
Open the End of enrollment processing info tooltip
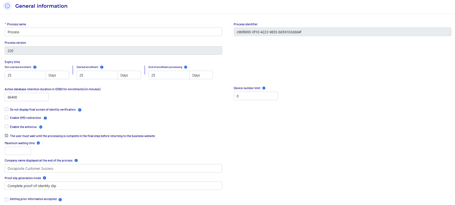[x=186, y=67]
